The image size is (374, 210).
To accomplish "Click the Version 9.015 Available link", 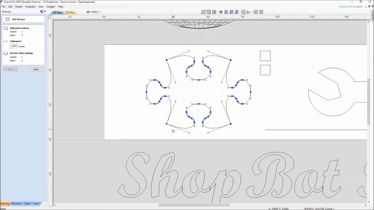I will point(351,6).
